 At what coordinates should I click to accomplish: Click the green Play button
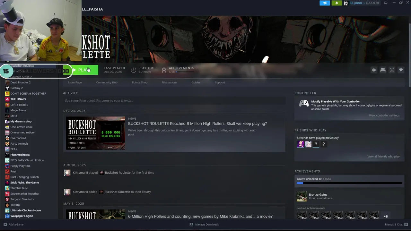coord(81,70)
